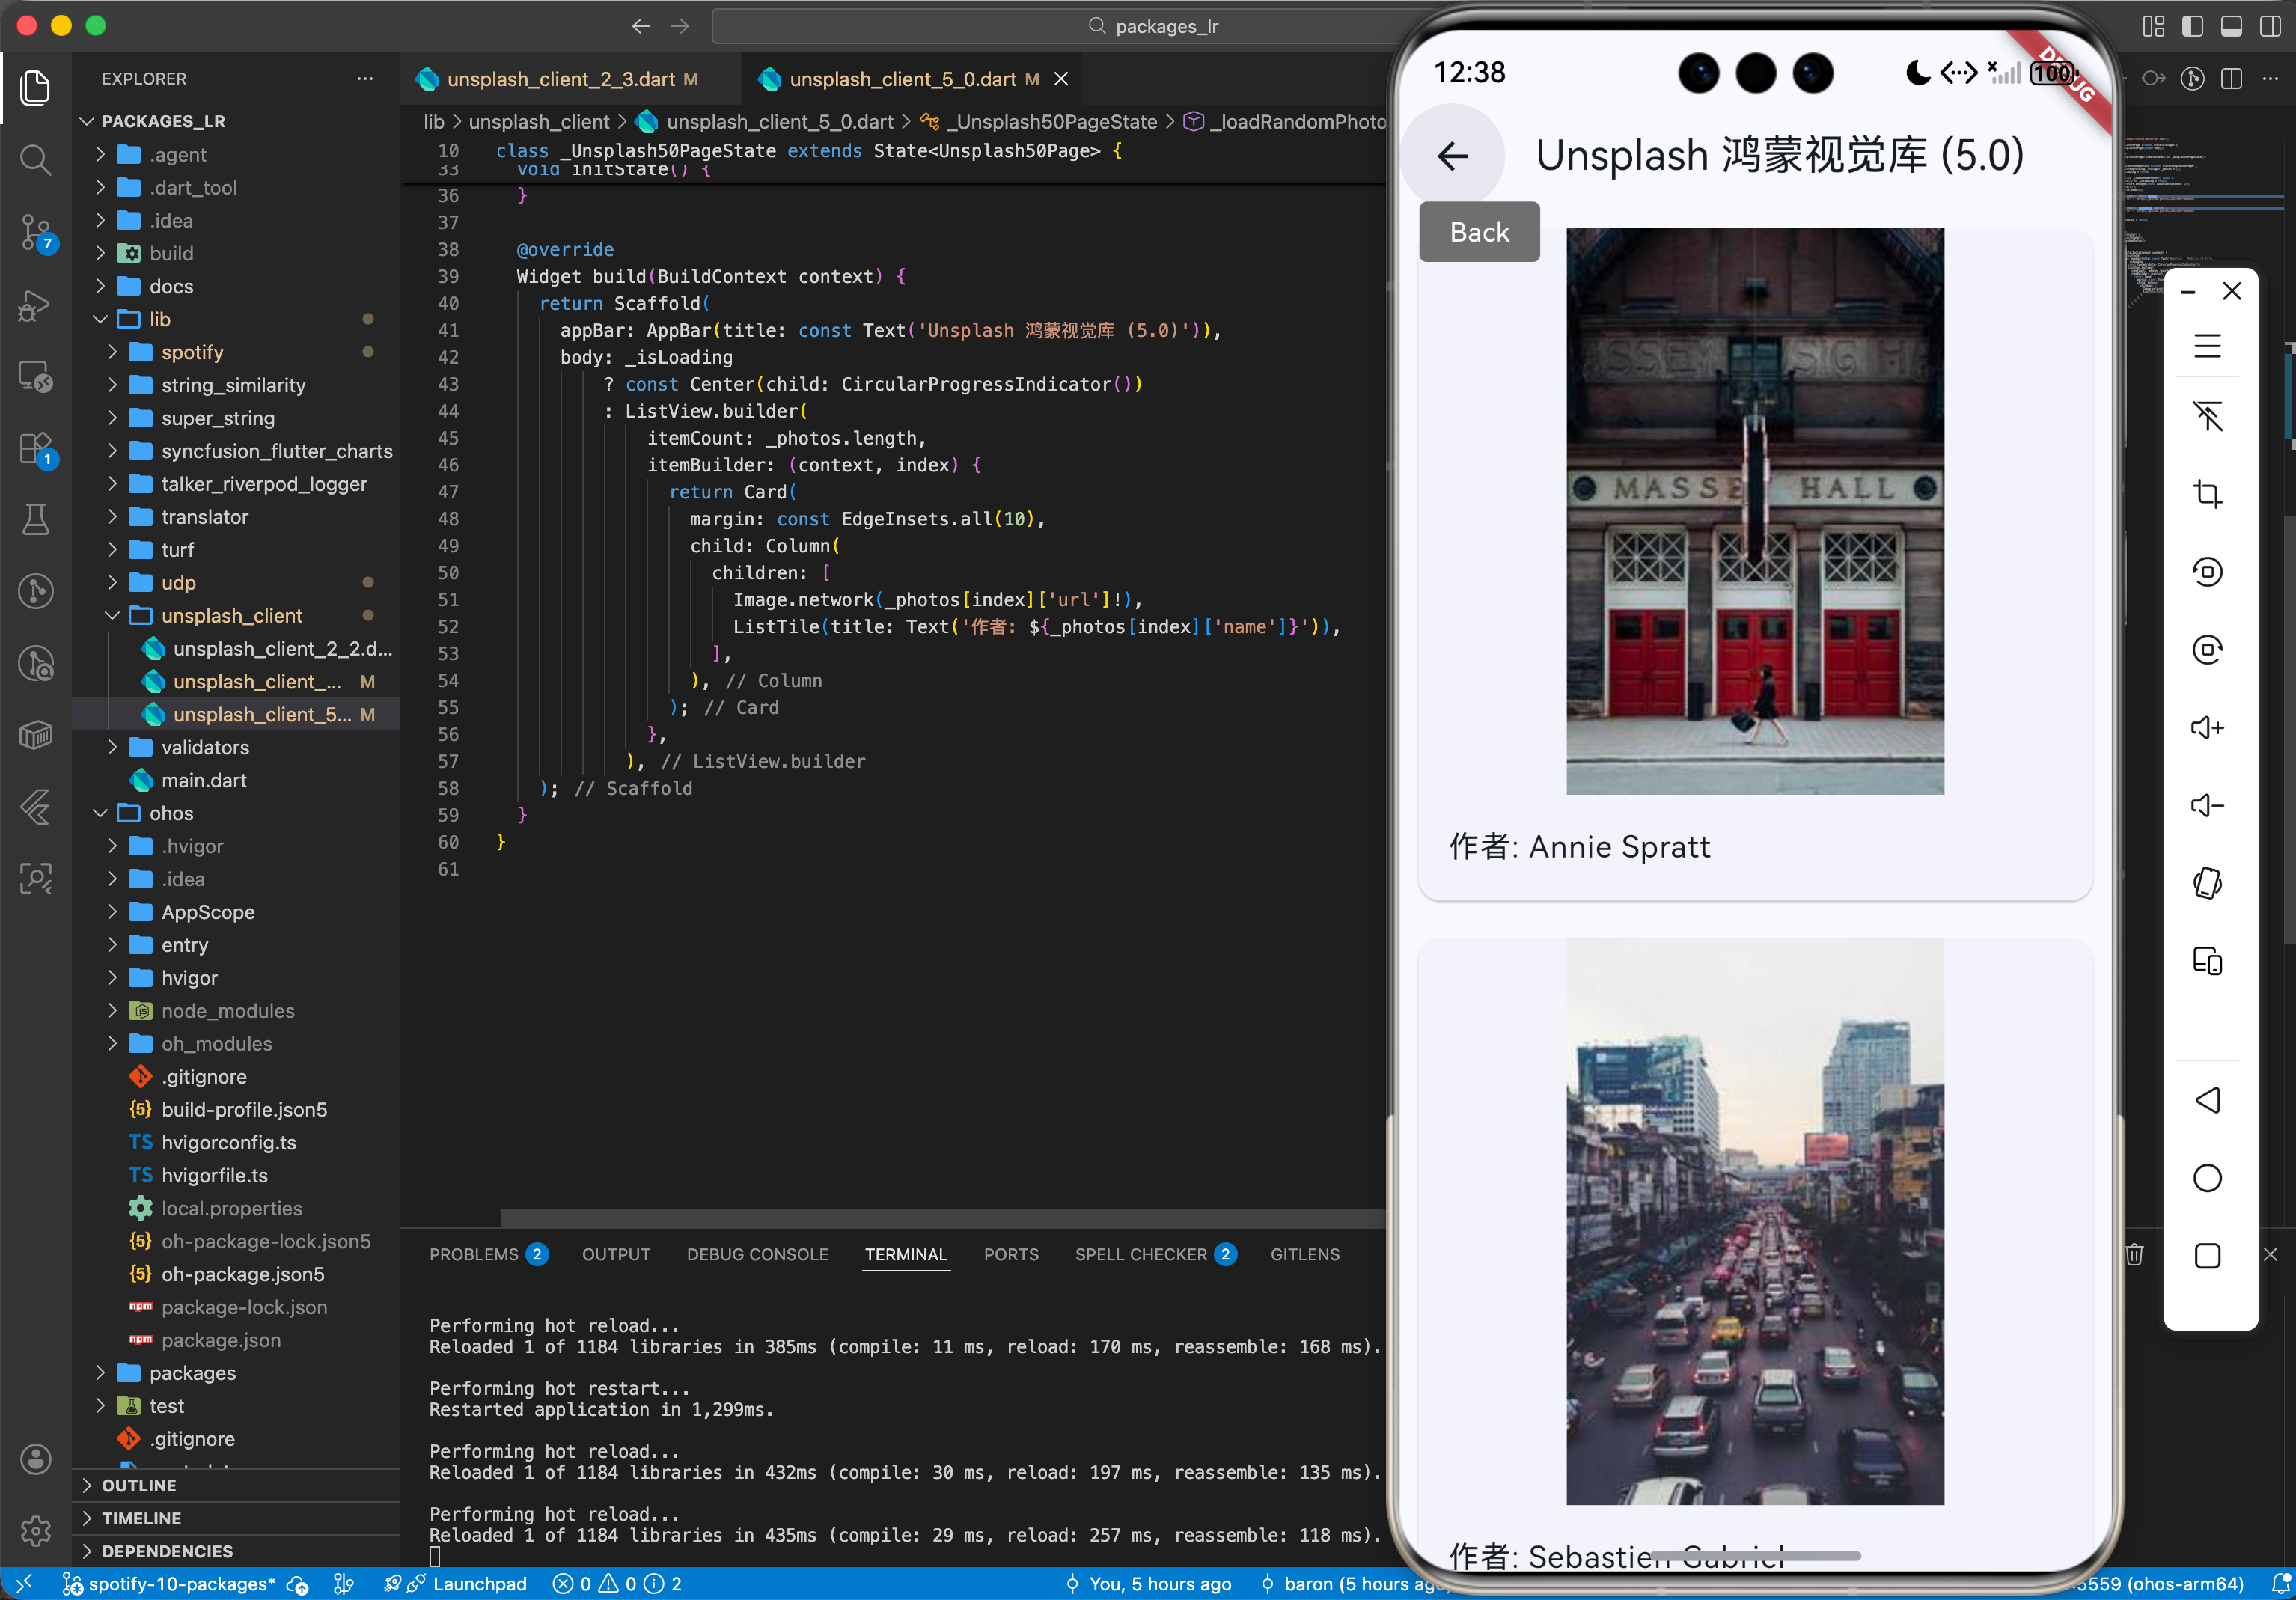Switch to unsplash_client_2_3.dart editor tab
This screenshot has width=2296, height=1600.
click(560, 79)
